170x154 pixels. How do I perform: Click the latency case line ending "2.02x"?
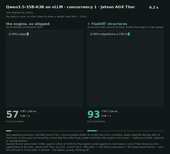point(46,16)
